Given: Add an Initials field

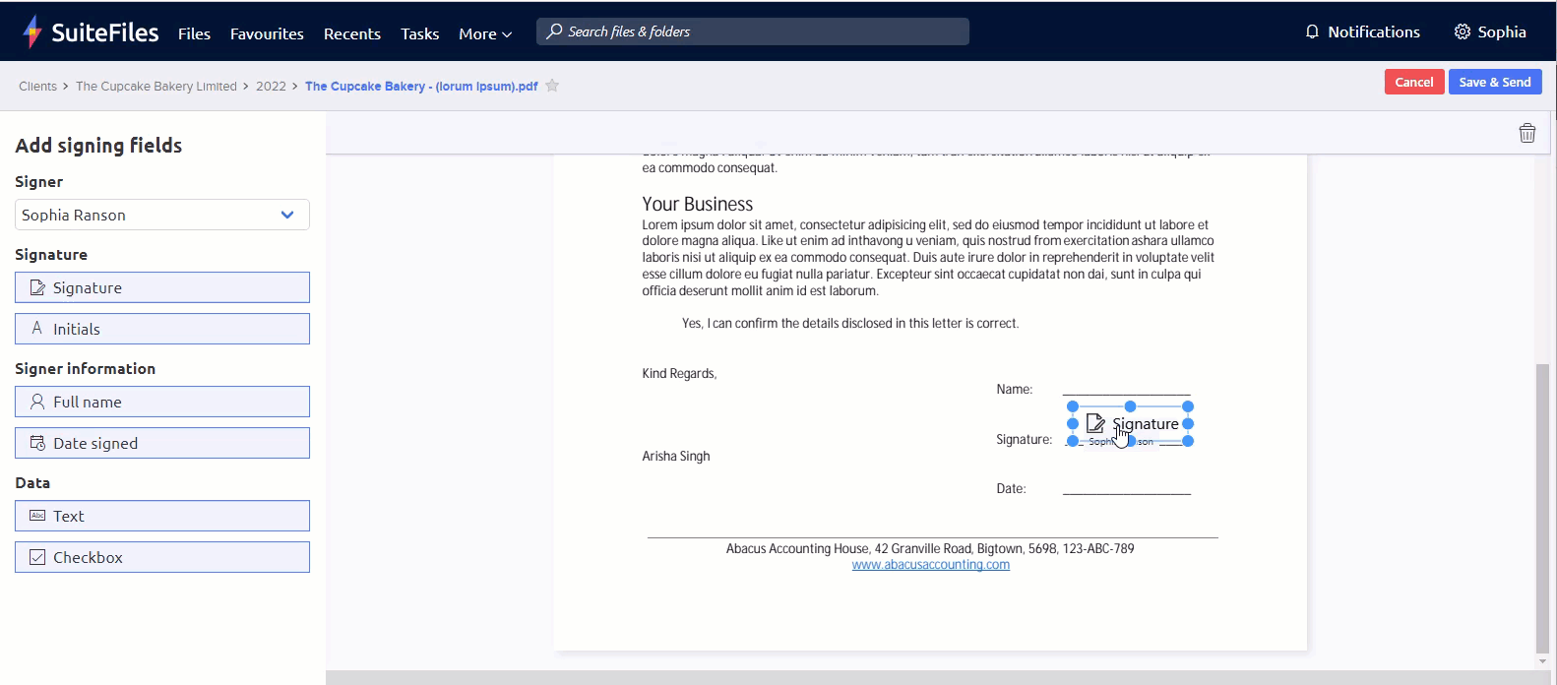Looking at the screenshot, I should pos(162,329).
